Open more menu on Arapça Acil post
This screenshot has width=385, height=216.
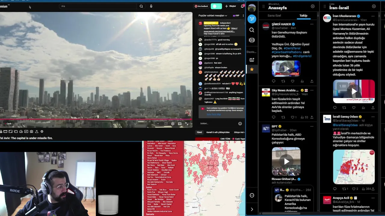point(373,198)
